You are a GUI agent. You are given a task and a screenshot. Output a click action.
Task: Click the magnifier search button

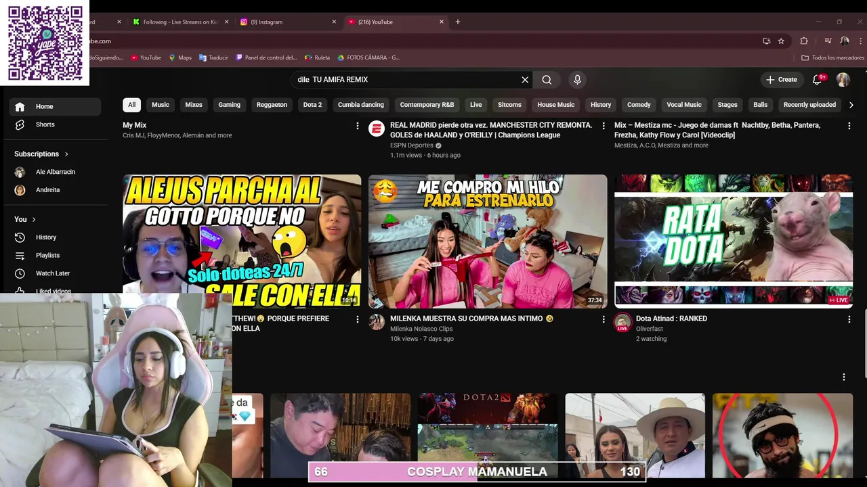click(547, 80)
